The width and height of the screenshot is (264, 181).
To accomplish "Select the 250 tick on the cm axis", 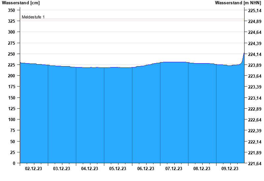I will [12, 54].
